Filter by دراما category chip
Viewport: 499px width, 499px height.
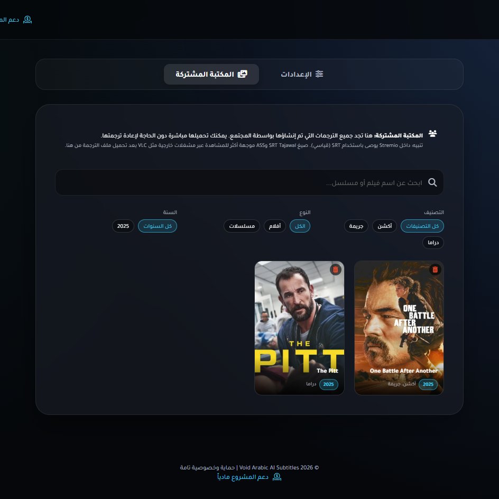pyautogui.click(x=433, y=243)
